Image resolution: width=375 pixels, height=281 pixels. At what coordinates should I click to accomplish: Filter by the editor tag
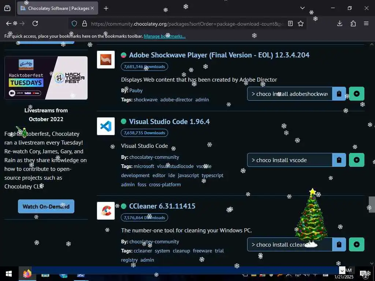159,175
